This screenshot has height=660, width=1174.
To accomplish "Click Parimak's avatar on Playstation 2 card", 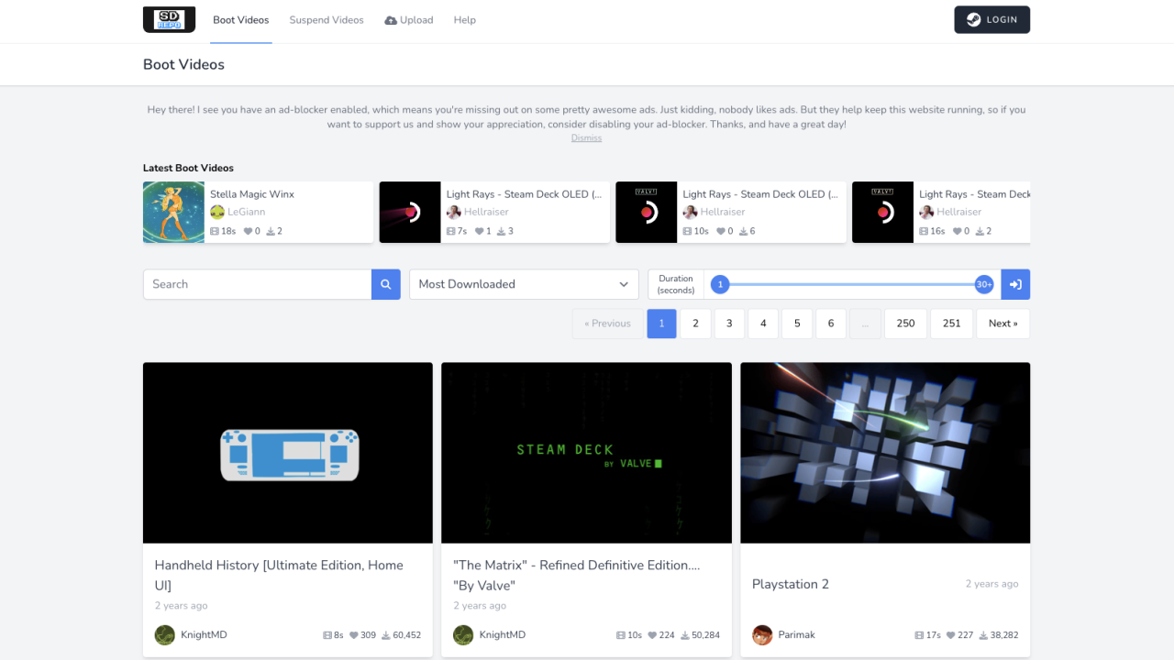I will (x=762, y=635).
